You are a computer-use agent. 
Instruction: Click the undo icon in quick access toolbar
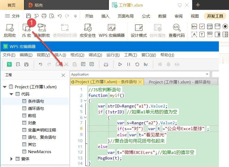pyautogui.click(x=60, y=16)
